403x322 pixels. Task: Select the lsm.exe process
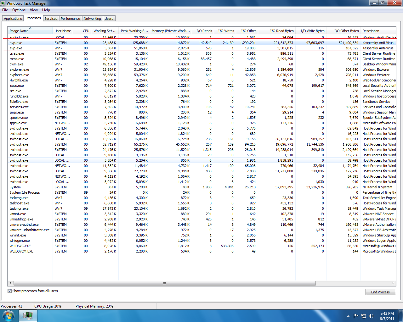[x=202, y=91]
